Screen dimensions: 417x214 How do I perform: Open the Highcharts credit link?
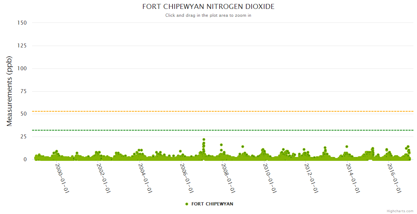(400, 211)
